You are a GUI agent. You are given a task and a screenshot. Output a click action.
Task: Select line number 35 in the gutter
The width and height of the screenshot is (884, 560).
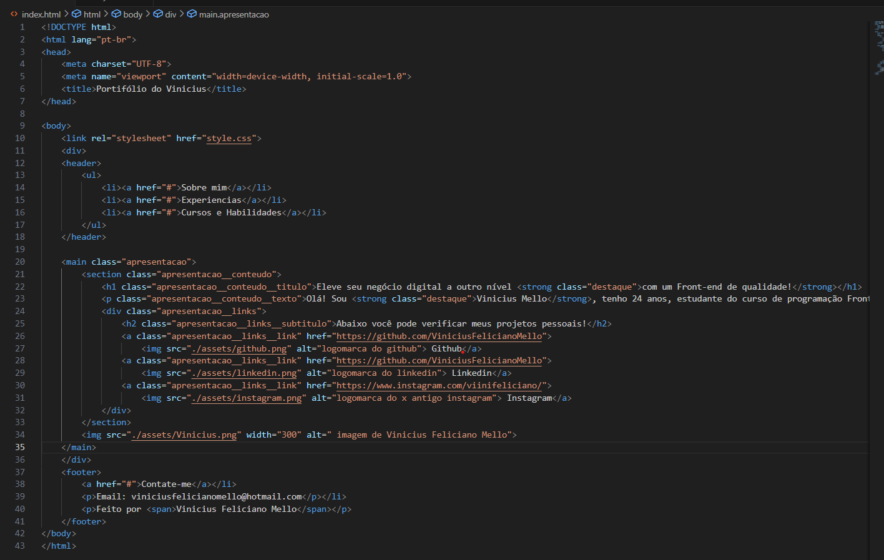click(x=20, y=448)
